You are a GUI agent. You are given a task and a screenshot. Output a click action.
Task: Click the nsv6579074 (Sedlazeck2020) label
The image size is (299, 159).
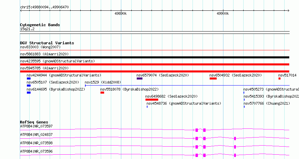pyautogui.click(x=163, y=75)
